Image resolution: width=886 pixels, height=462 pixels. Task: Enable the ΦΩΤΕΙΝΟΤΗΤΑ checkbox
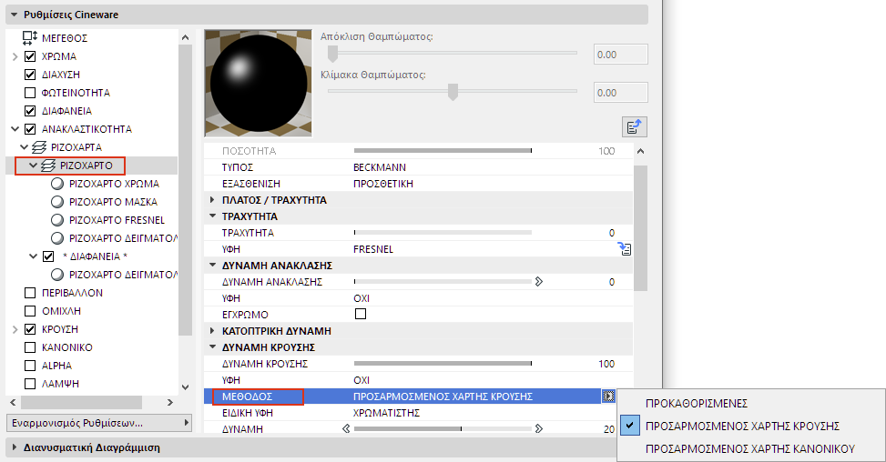[30, 93]
